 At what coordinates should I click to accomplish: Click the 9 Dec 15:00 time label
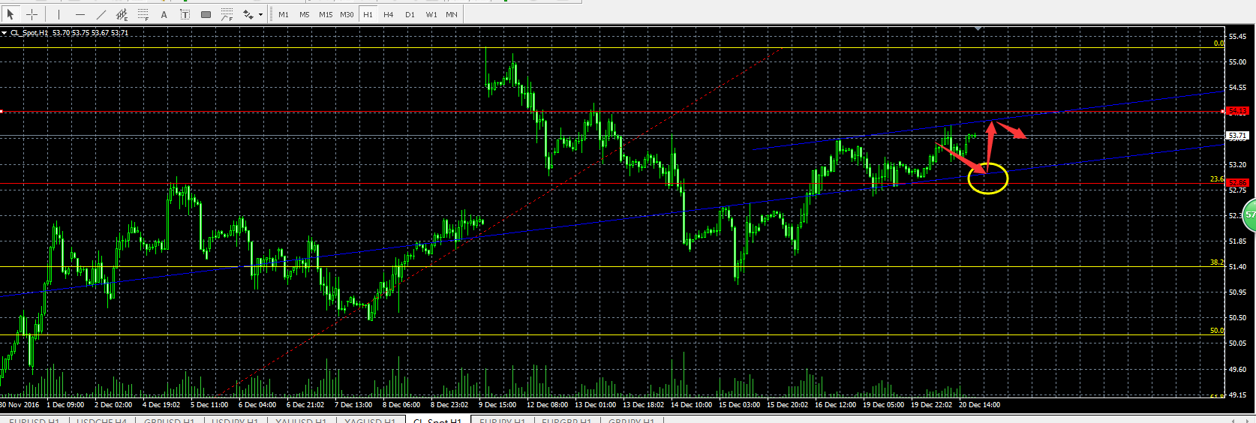(497, 405)
